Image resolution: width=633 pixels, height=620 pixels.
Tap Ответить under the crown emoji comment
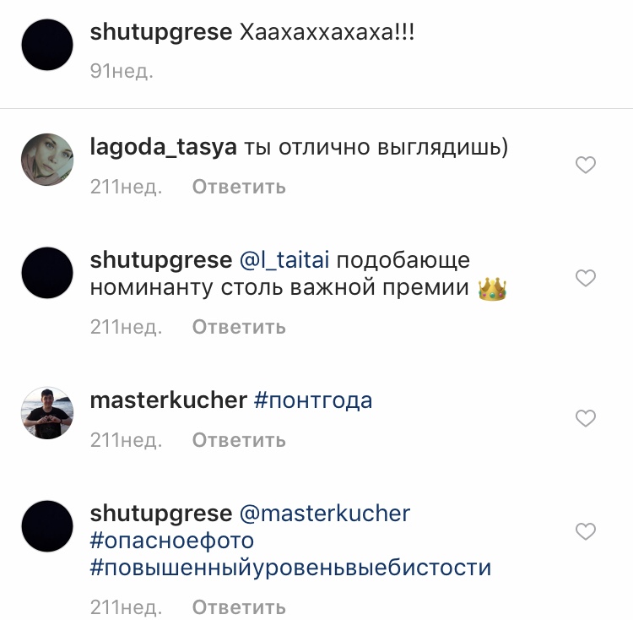point(239,327)
